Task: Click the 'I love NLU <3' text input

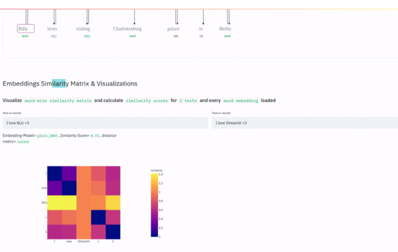Action: point(105,123)
